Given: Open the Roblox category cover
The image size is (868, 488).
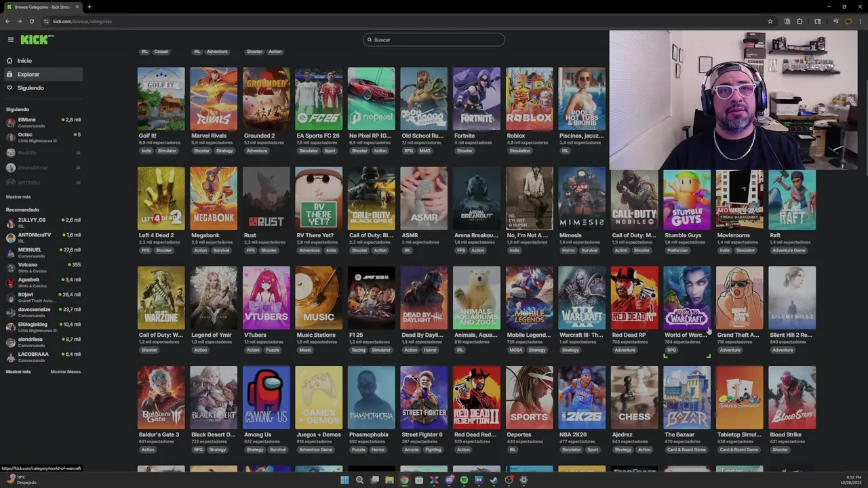Looking at the screenshot, I should pyautogui.click(x=530, y=99).
